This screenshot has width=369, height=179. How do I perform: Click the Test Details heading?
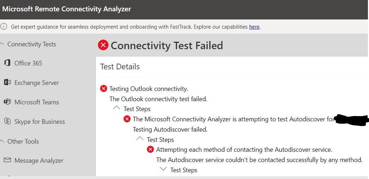tap(120, 67)
